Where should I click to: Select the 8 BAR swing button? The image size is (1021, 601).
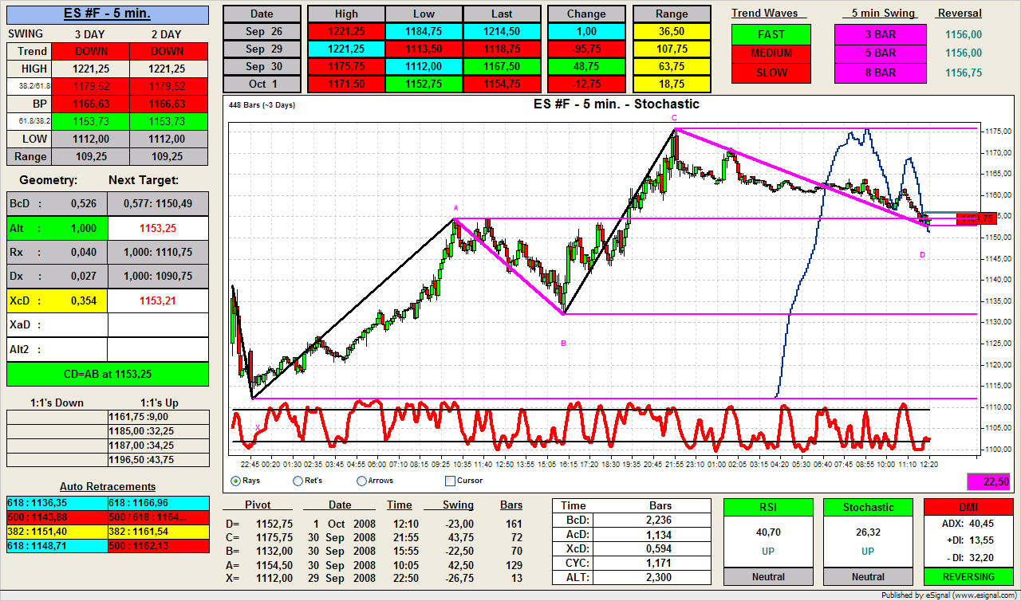880,73
